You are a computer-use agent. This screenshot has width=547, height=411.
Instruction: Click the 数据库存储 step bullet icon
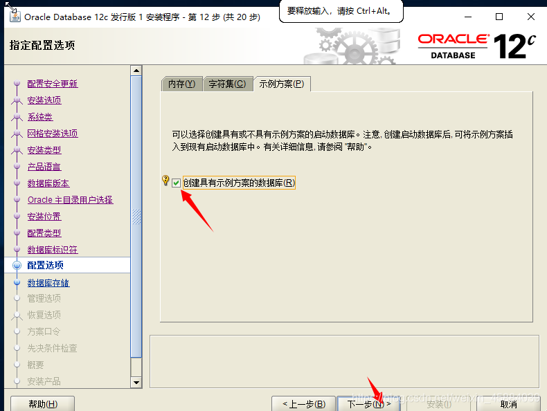17,282
